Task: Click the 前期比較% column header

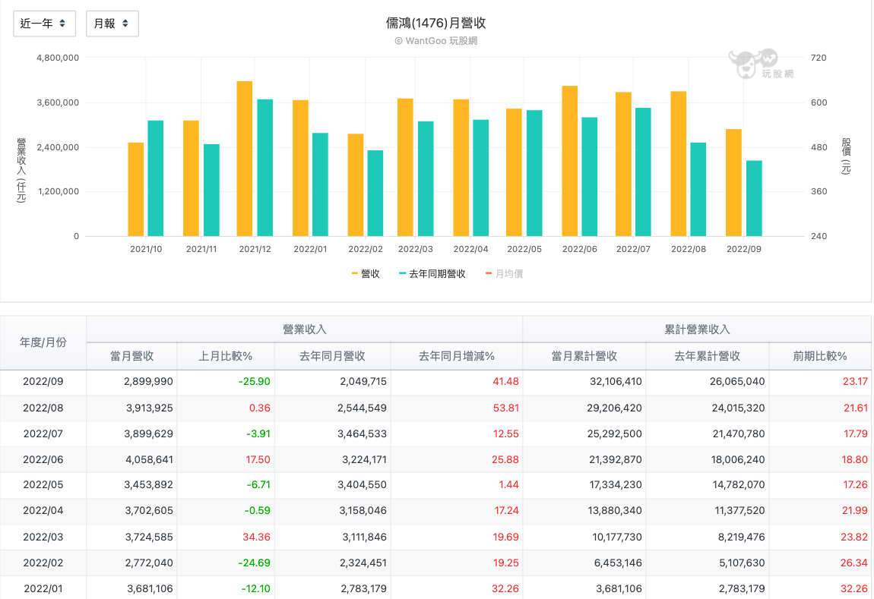Action: tap(820, 356)
